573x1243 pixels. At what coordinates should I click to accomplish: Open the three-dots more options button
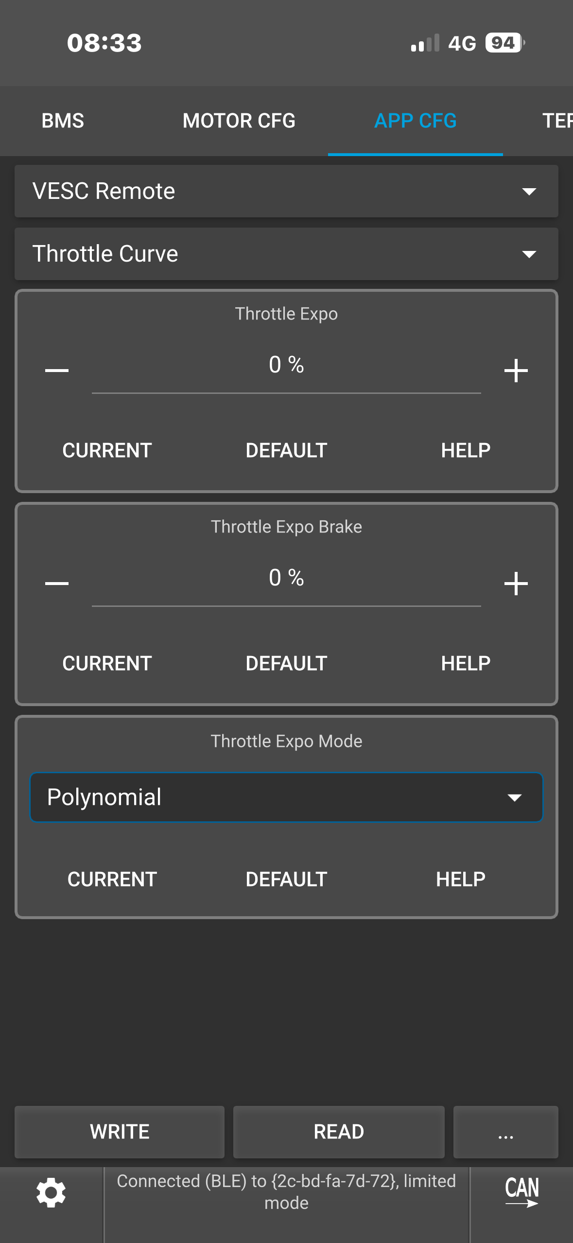click(x=505, y=1132)
